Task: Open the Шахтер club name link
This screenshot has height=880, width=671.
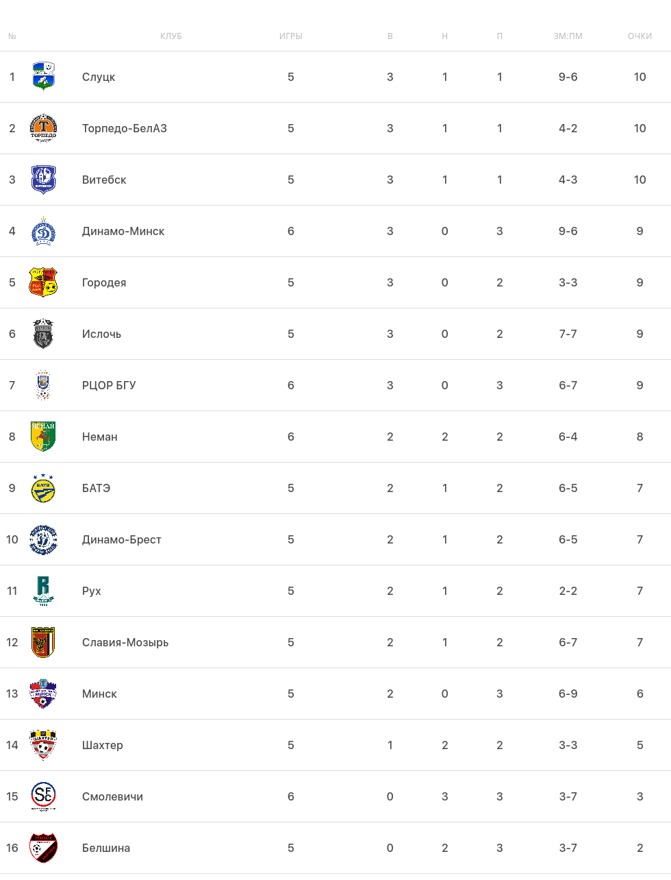Action: 103,745
